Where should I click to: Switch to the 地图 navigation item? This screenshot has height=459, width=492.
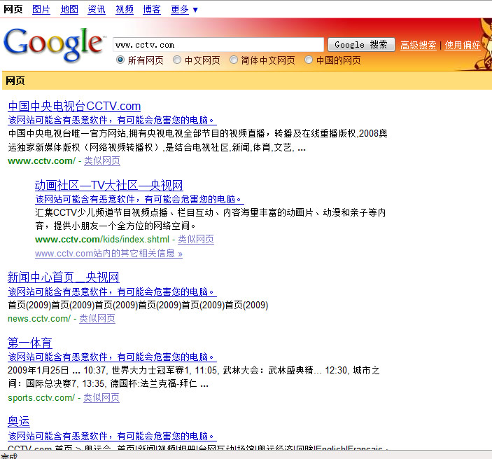coord(69,9)
